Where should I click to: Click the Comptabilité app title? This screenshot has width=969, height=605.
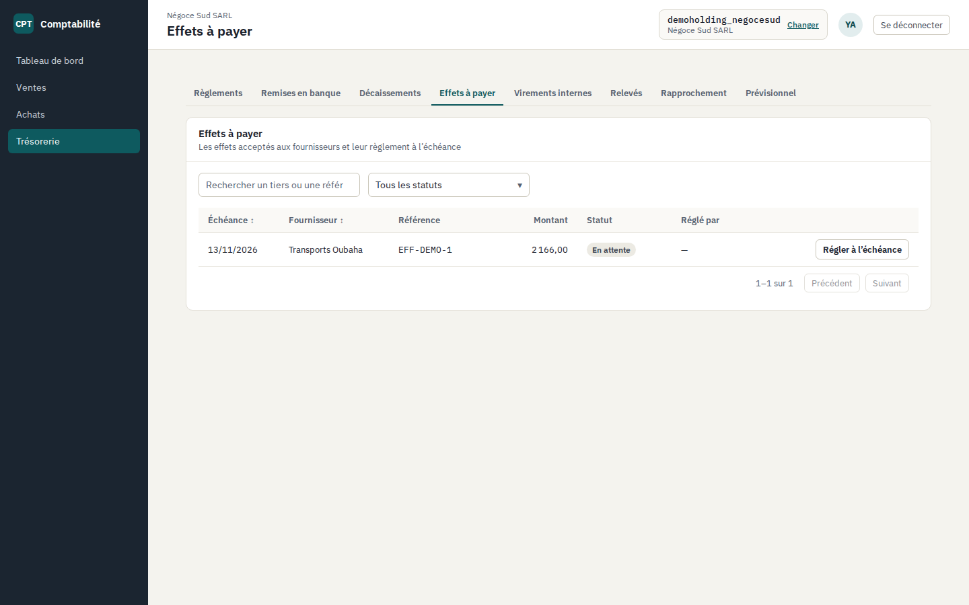tap(70, 24)
